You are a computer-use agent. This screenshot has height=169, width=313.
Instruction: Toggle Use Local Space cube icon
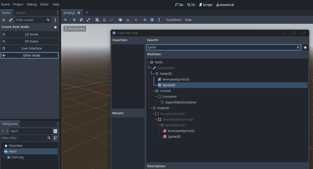click(x=120, y=20)
